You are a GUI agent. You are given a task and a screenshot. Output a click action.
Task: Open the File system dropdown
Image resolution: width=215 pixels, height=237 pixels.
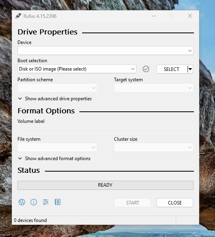(57, 147)
